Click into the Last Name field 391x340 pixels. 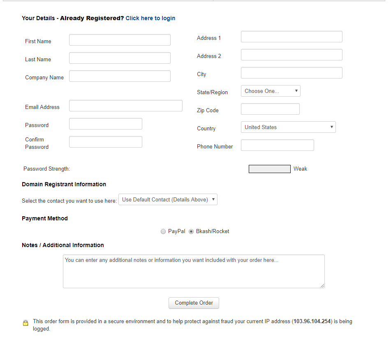(x=120, y=58)
